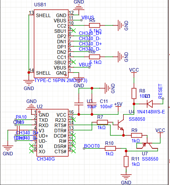Select the 1N4148WS diode symbol

coord(150,104)
